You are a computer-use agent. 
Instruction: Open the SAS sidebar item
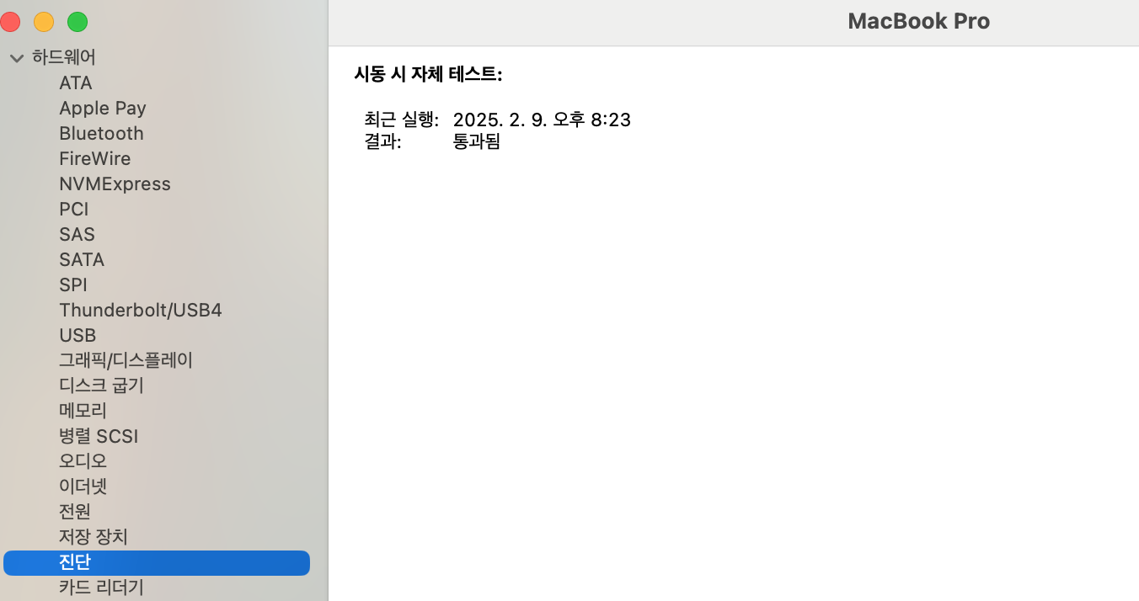point(77,235)
